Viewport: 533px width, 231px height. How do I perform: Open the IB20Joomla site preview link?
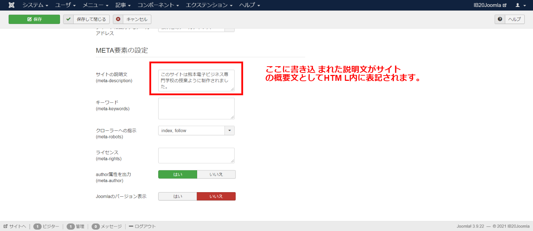click(x=490, y=5)
